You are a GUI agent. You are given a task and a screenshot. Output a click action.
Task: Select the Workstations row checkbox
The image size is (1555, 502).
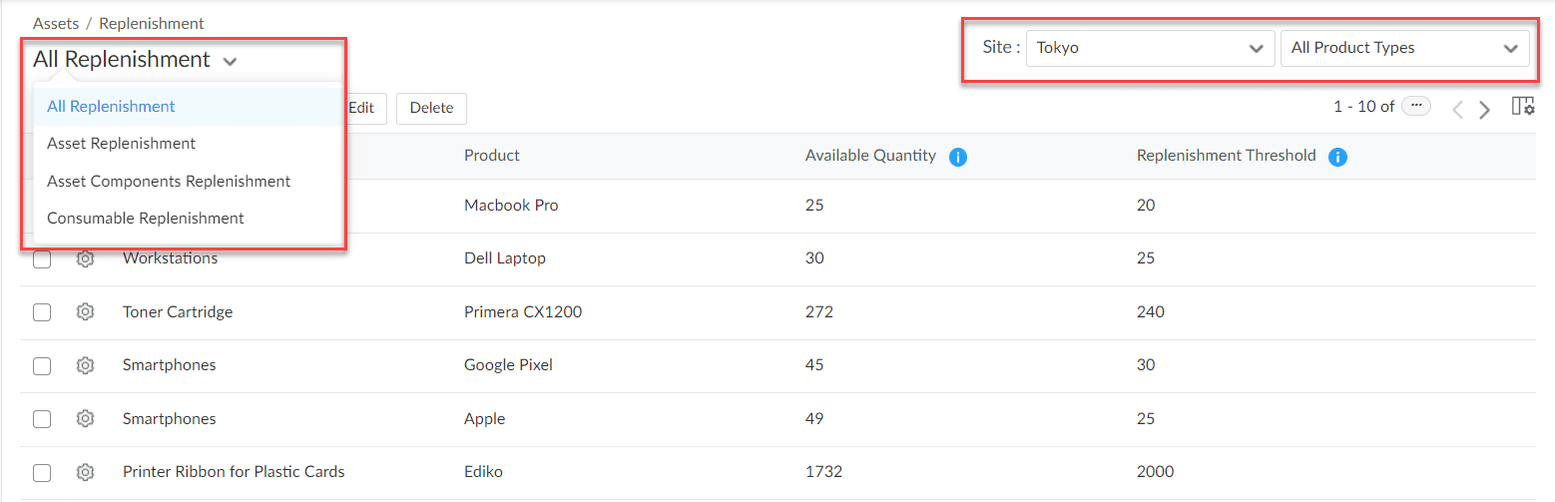(42, 259)
